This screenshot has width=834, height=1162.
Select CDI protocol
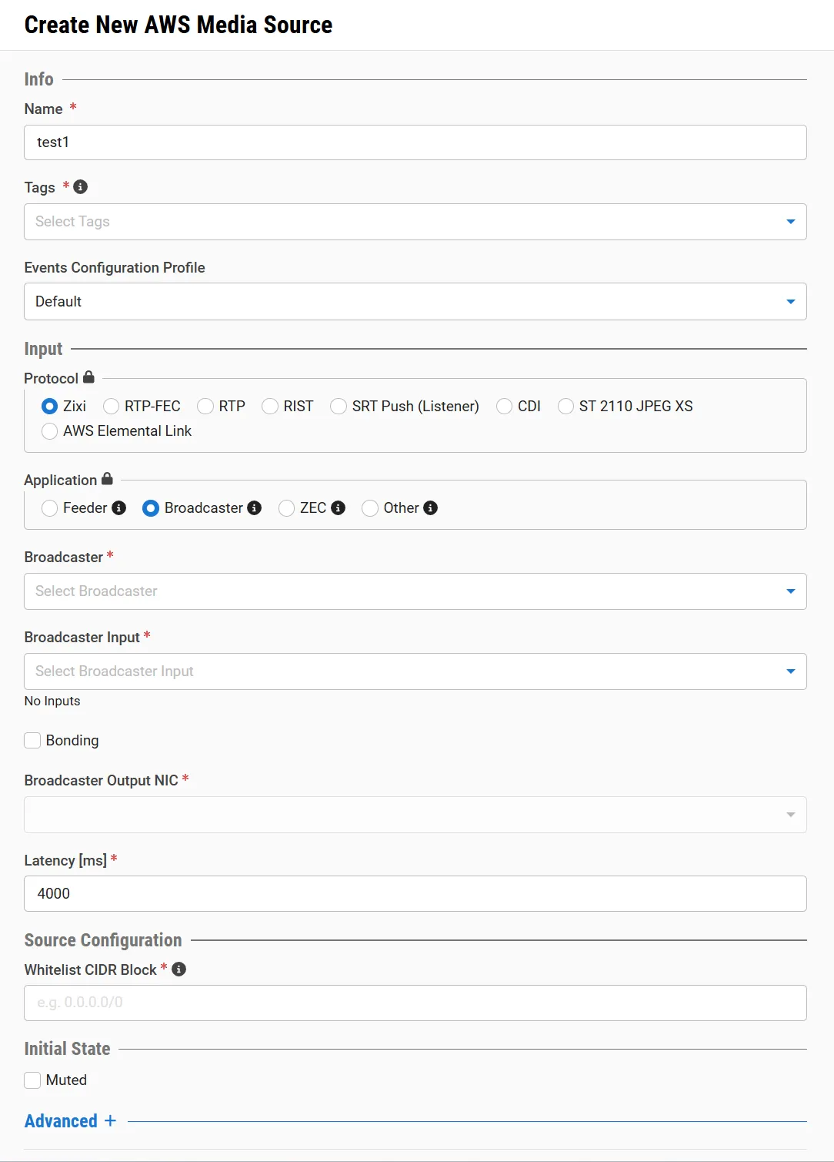tap(505, 407)
